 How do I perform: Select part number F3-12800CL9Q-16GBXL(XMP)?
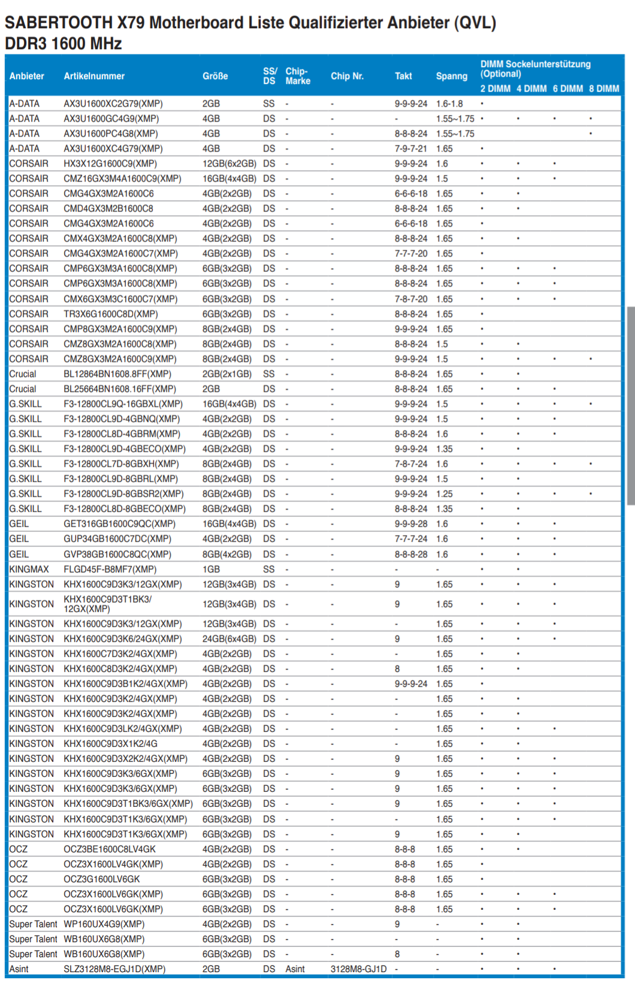(x=123, y=404)
